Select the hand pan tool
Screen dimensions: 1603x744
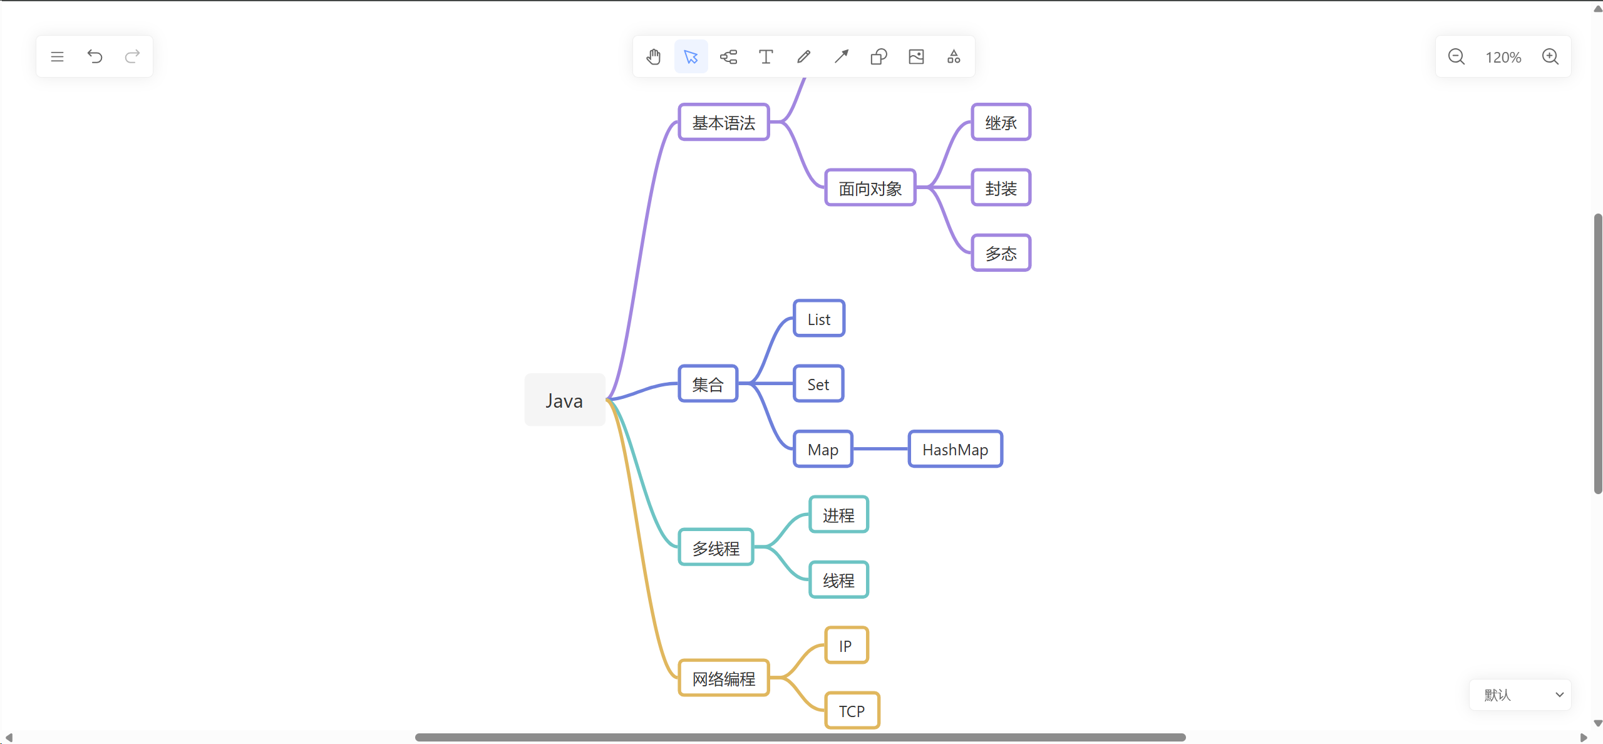point(654,57)
